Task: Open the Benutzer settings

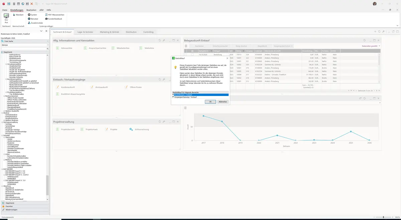Action: coord(33,19)
